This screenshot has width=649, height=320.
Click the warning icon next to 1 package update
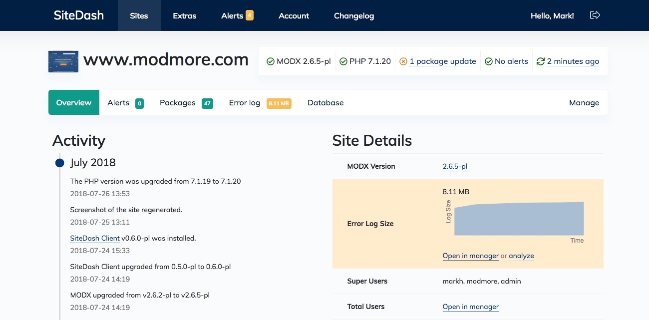point(403,61)
